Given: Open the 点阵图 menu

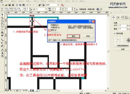Looking at the screenshot, I should click(52, 1).
